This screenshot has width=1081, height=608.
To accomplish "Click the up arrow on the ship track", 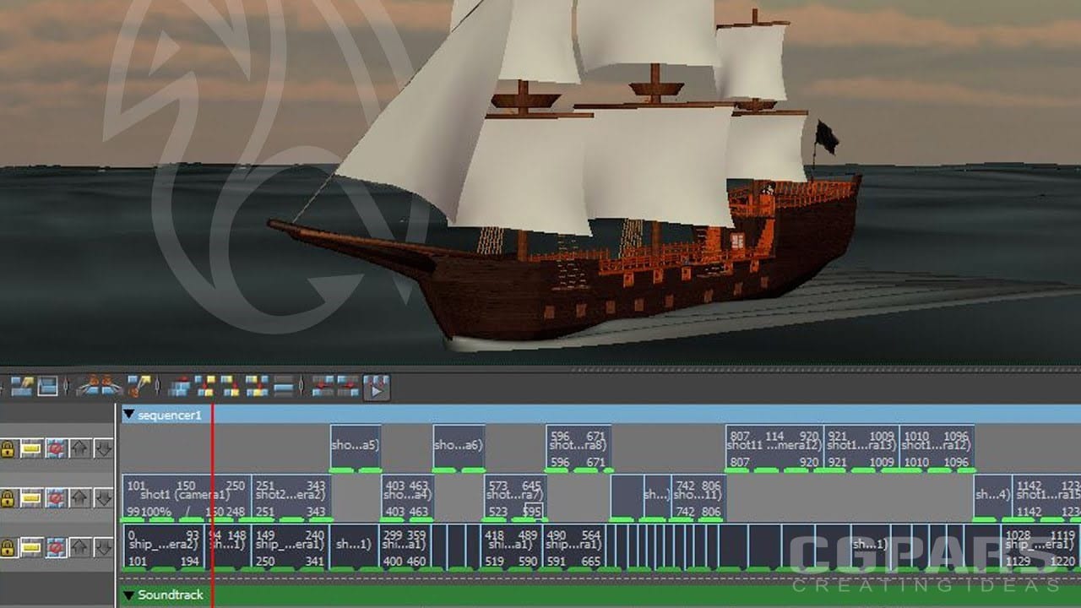I will pos(79,548).
